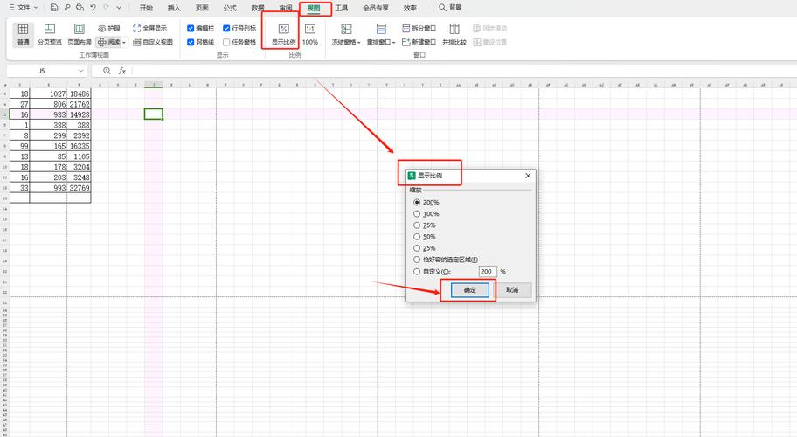Click cell containing 16335
797x437 pixels.
coord(79,146)
